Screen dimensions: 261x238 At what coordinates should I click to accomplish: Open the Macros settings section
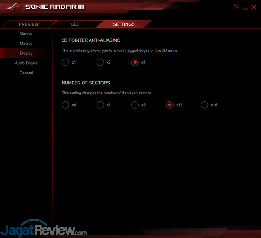[x=26, y=44]
